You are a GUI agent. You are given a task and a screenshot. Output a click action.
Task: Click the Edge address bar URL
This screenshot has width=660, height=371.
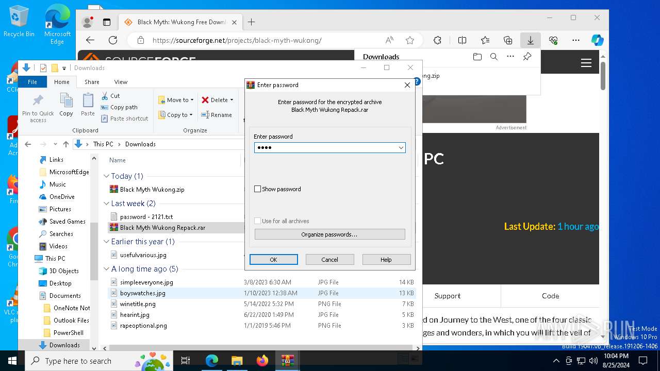coord(237,40)
